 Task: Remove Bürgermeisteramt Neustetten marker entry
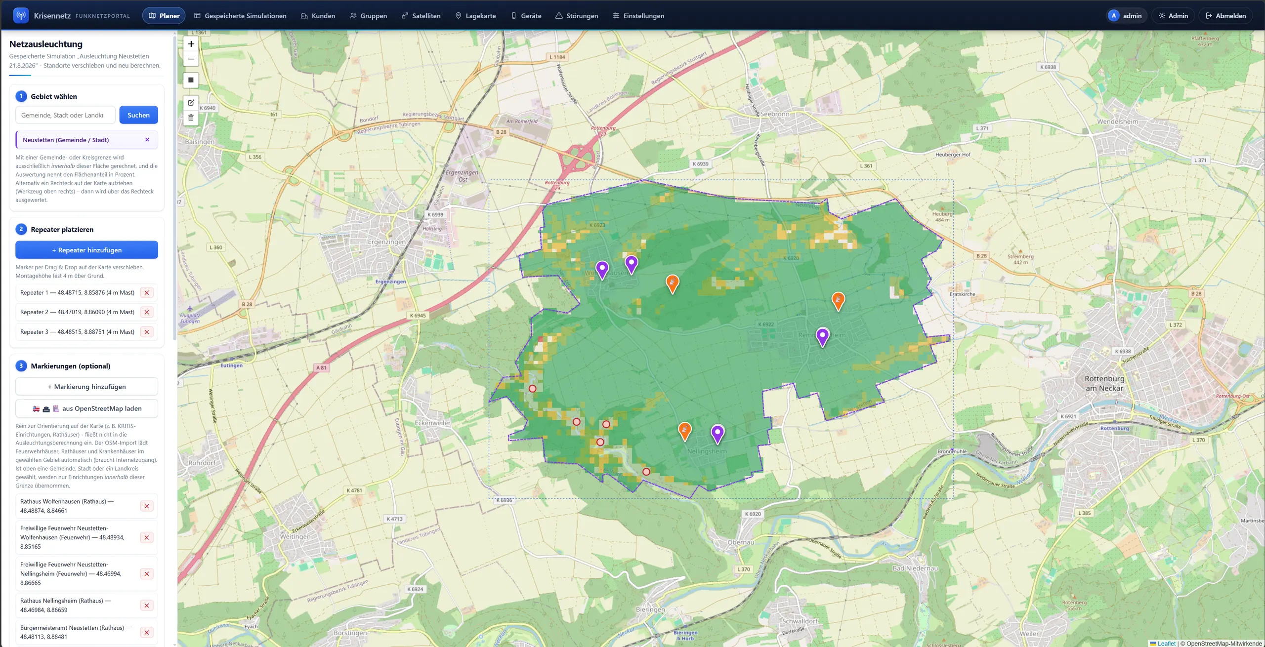(147, 633)
